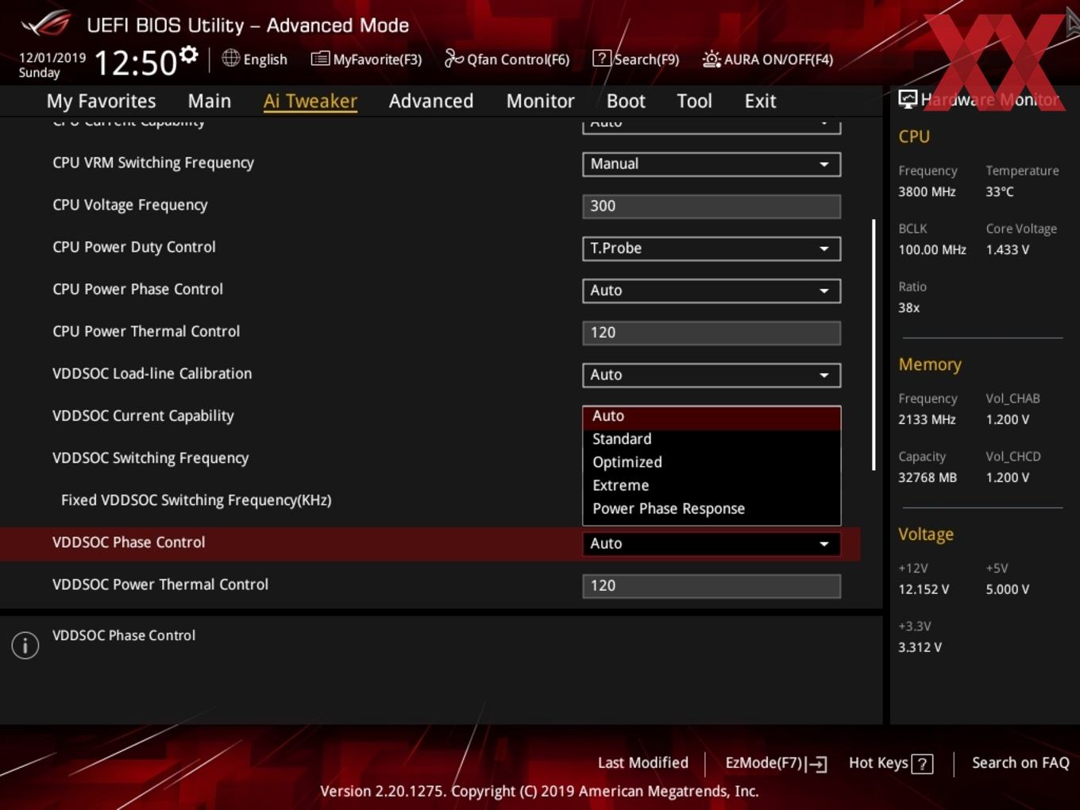Select Power Phase Response option

tap(712, 508)
